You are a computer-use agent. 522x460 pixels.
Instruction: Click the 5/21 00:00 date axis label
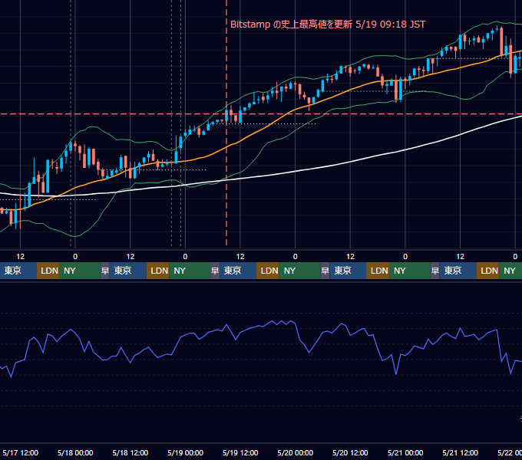405,452
